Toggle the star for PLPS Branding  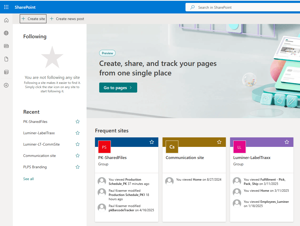tap(78, 167)
